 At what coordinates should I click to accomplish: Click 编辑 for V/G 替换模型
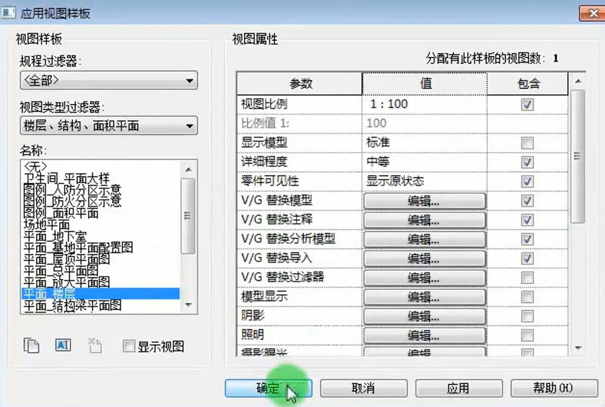tap(425, 201)
